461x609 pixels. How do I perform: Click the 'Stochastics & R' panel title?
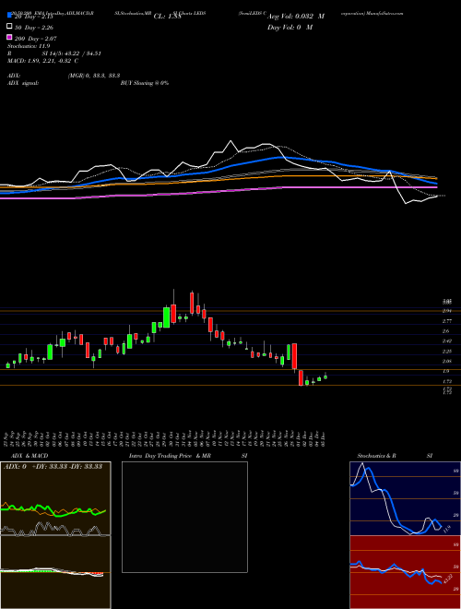(376, 456)
